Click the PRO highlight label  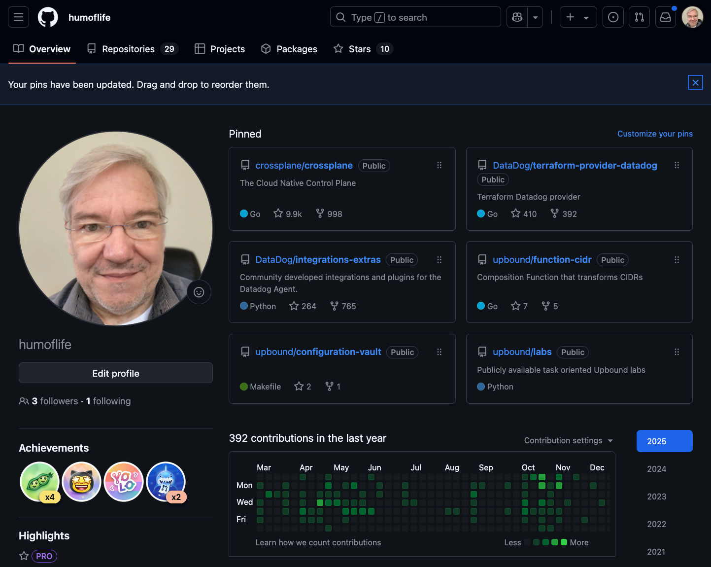point(44,556)
